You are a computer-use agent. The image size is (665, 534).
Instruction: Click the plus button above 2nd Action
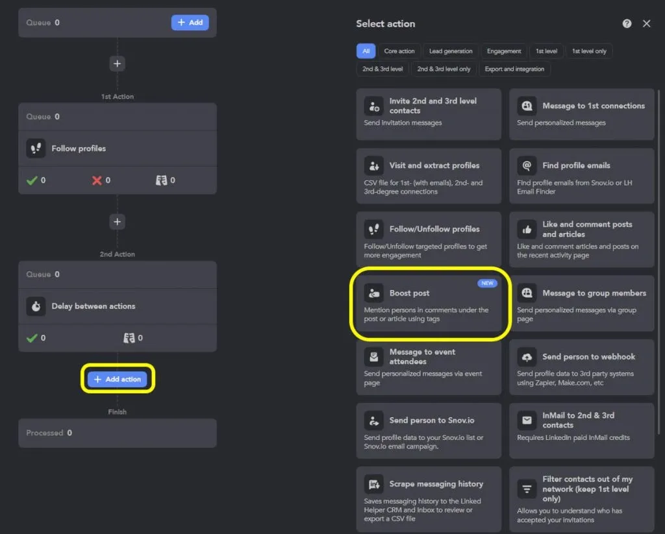click(118, 222)
